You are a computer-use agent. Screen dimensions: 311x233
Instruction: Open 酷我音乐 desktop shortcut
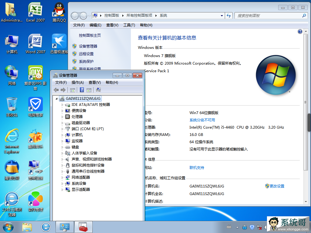pos(35,139)
